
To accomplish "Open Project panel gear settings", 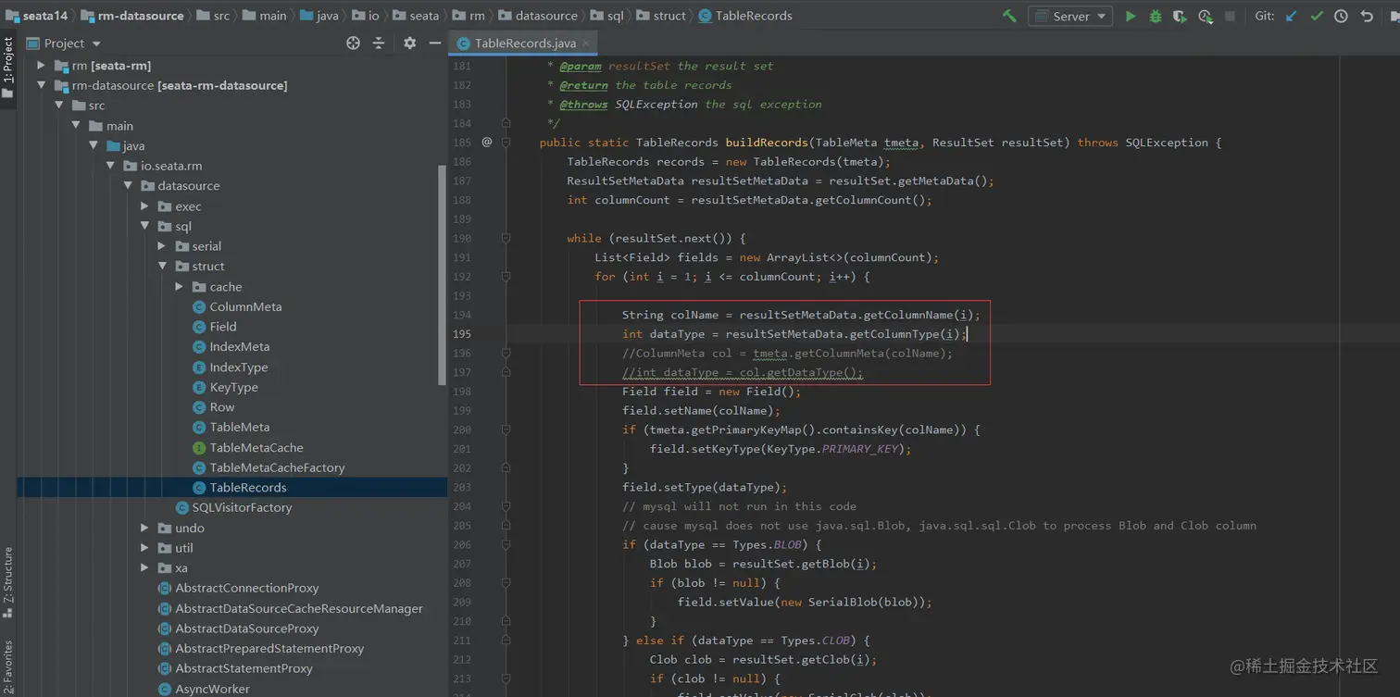I will pyautogui.click(x=410, y=44).
